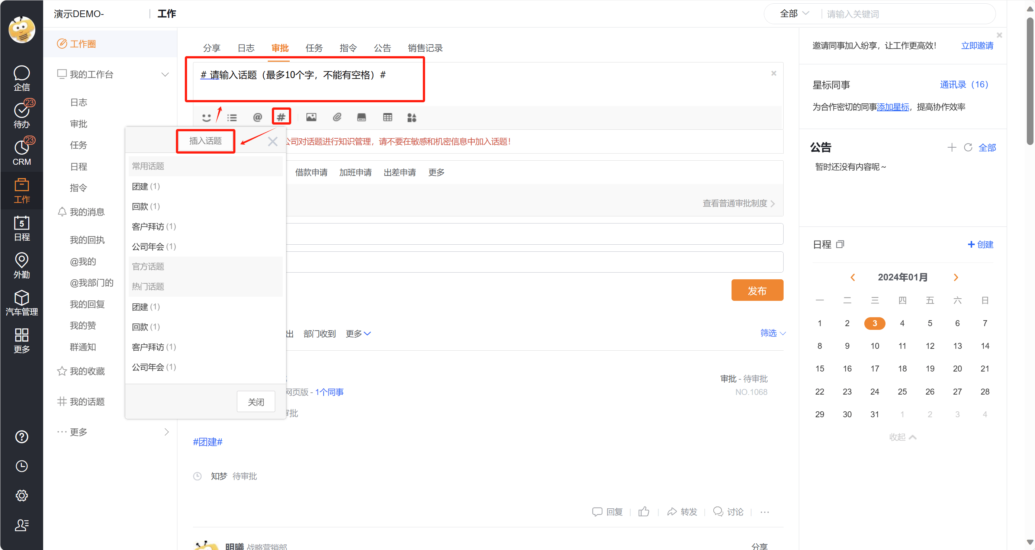
Task: Open the 全部 search scope dropdown
Action: point(794,14)
